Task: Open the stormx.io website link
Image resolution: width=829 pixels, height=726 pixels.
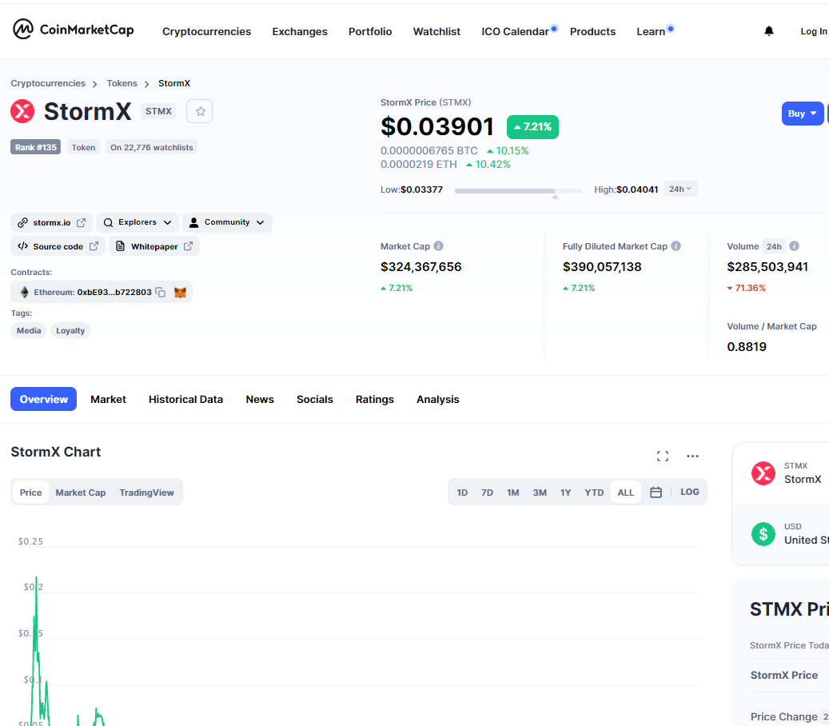Action: (x=51, y=222)
